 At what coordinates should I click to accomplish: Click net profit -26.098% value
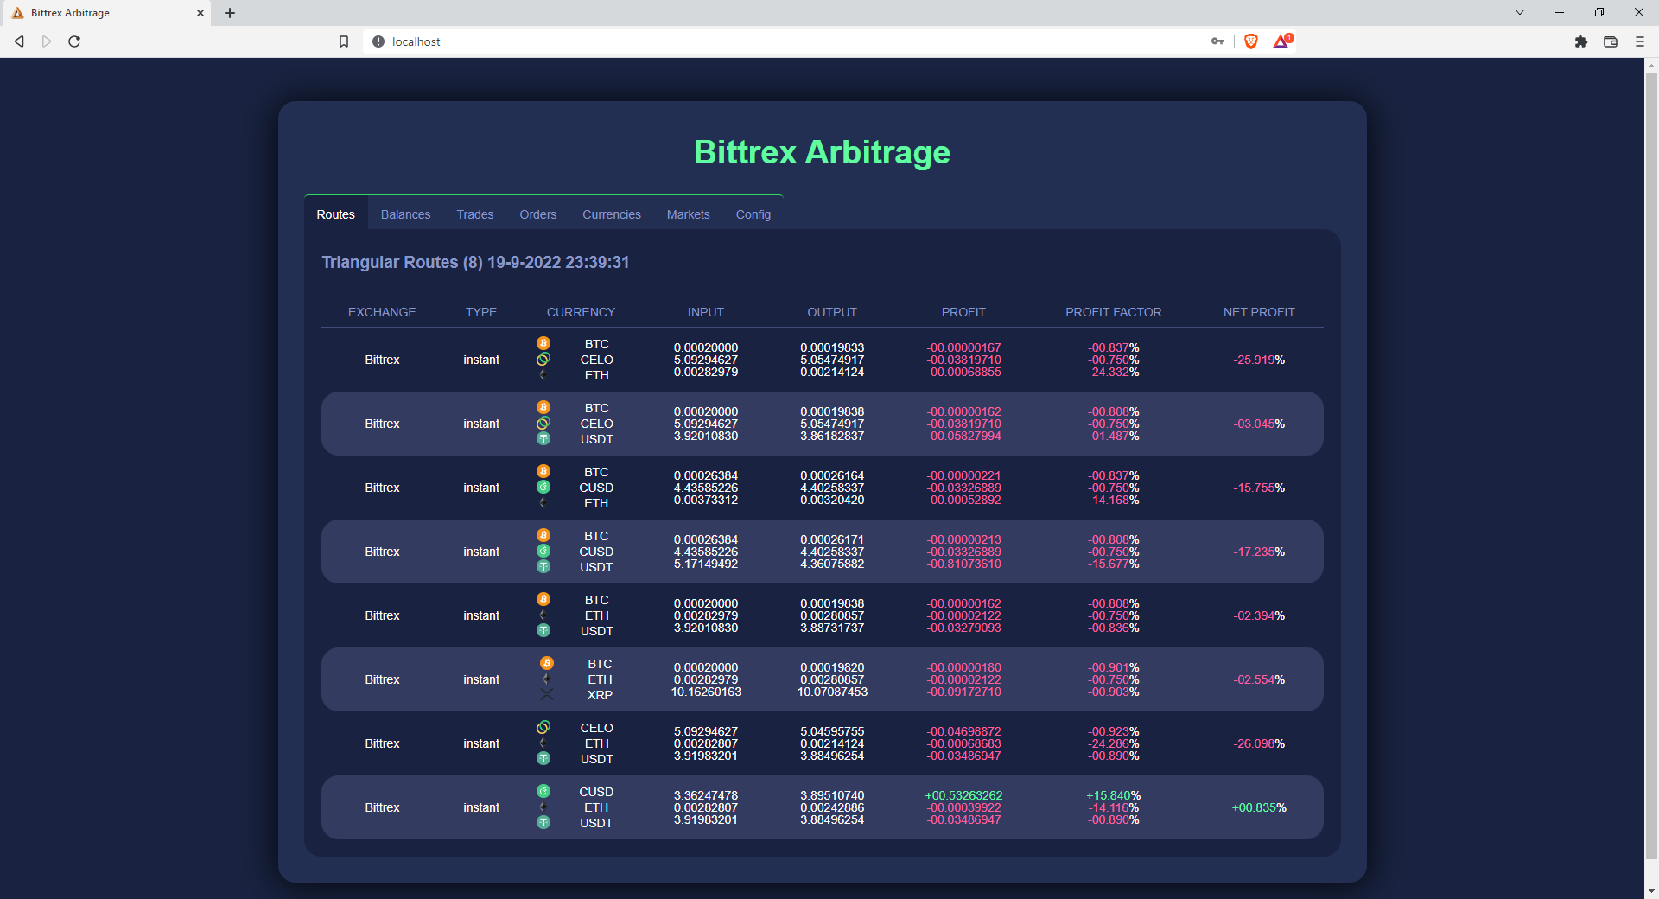(x=1259, y=743)
